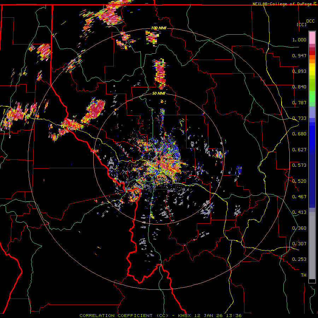Click the 0.893 legend value
318x318 pixels.
299,71
